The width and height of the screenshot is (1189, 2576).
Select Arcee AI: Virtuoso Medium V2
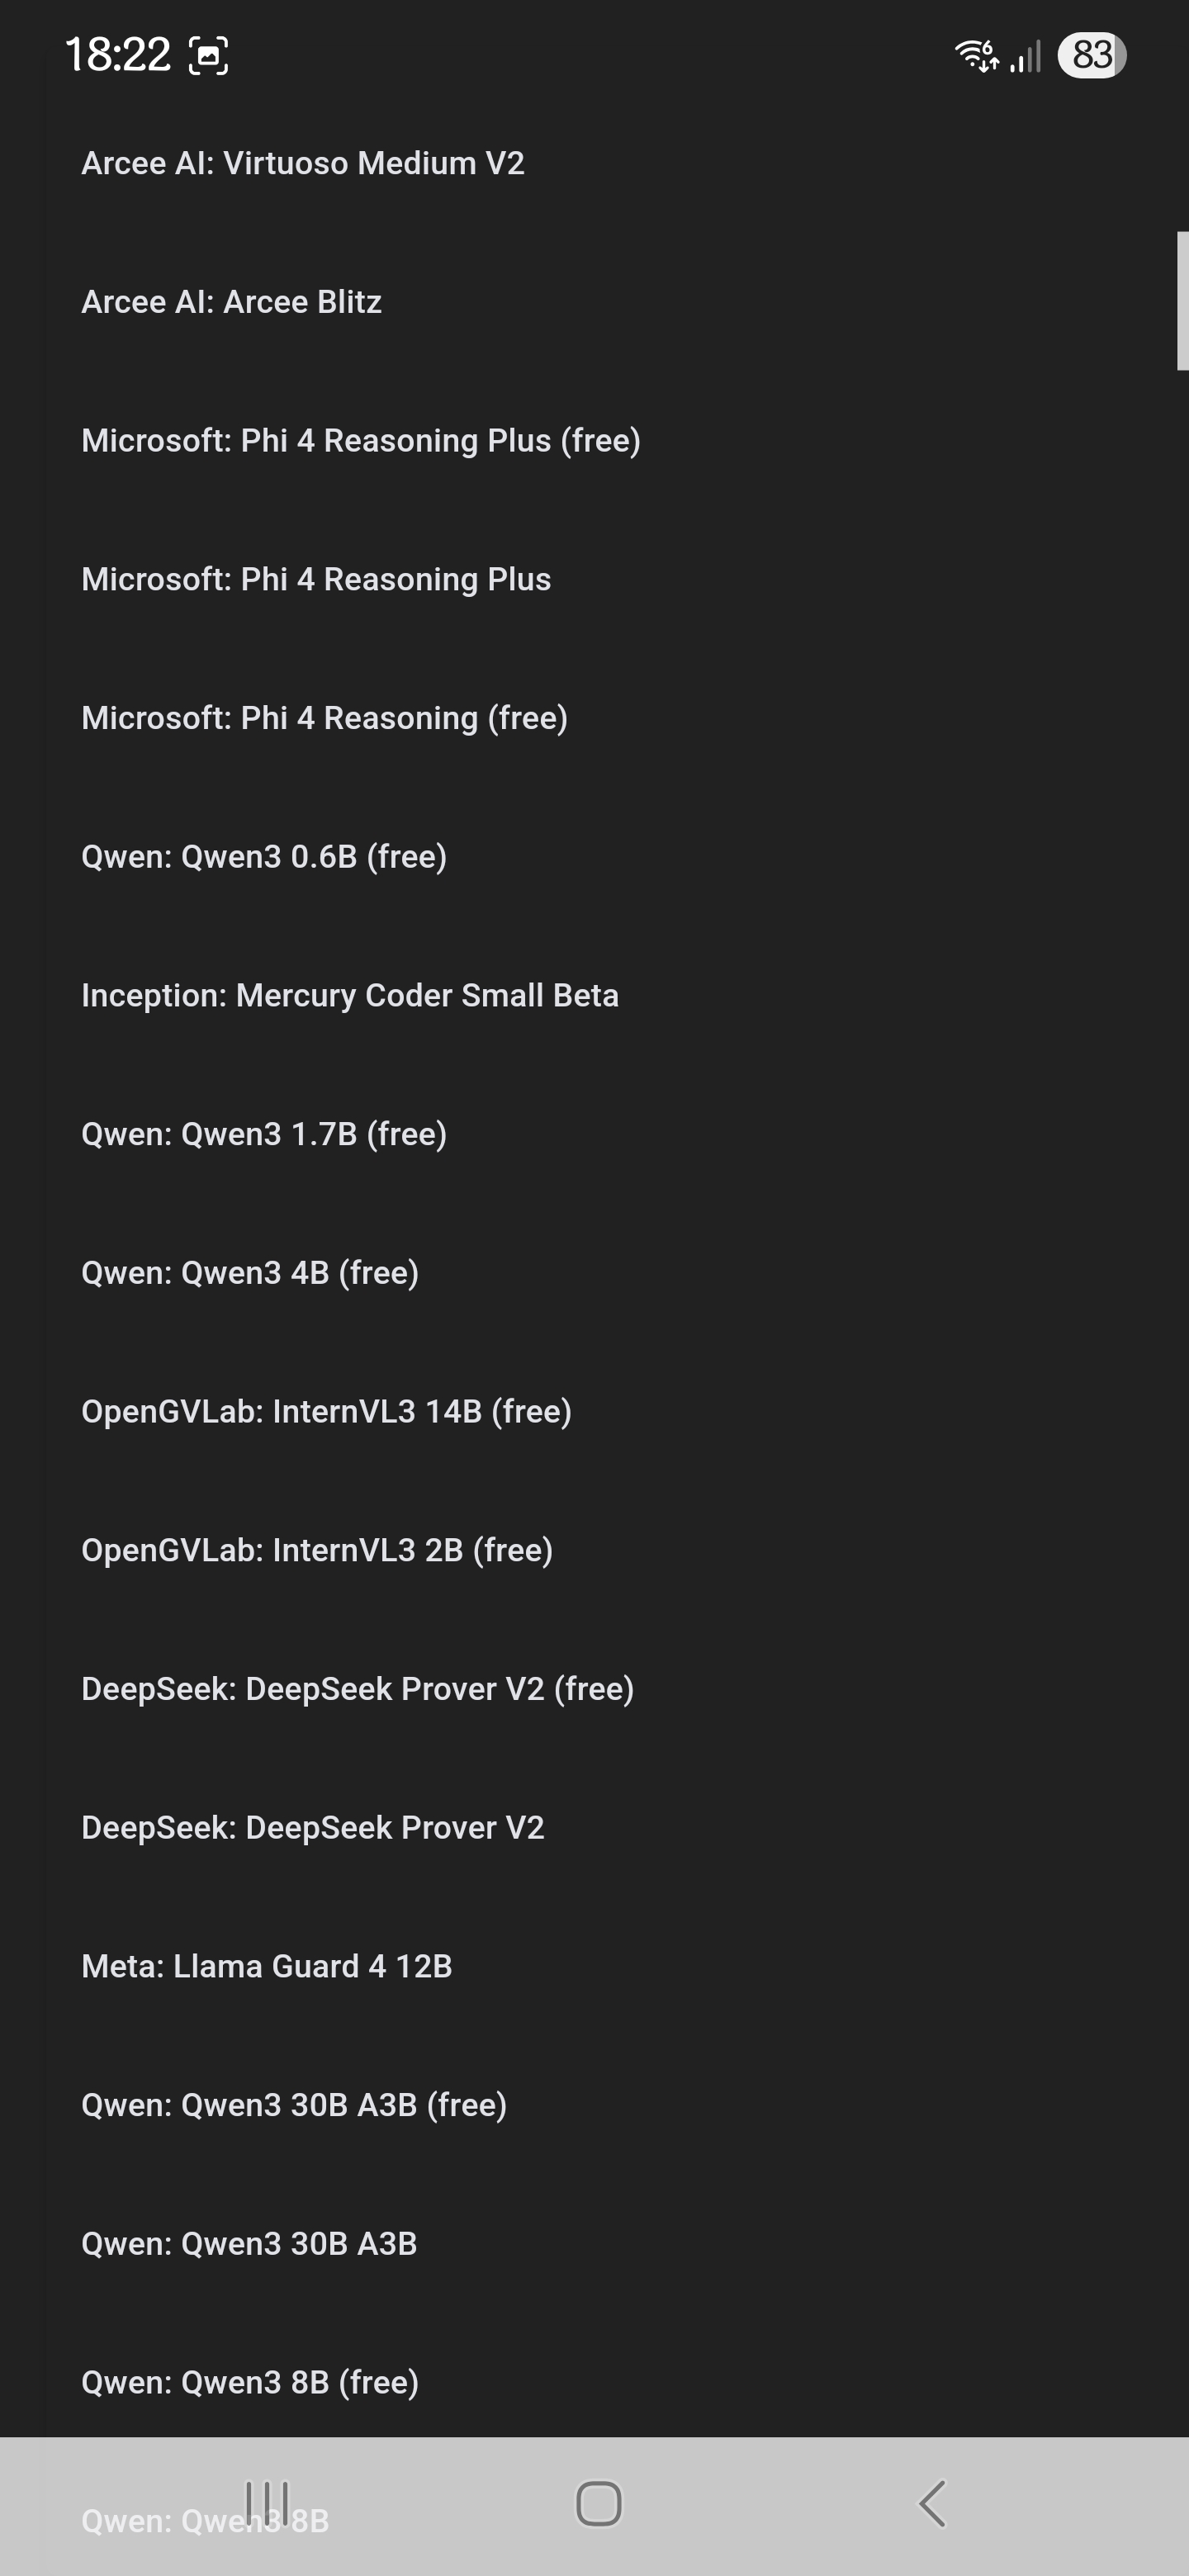click(303, 163)
